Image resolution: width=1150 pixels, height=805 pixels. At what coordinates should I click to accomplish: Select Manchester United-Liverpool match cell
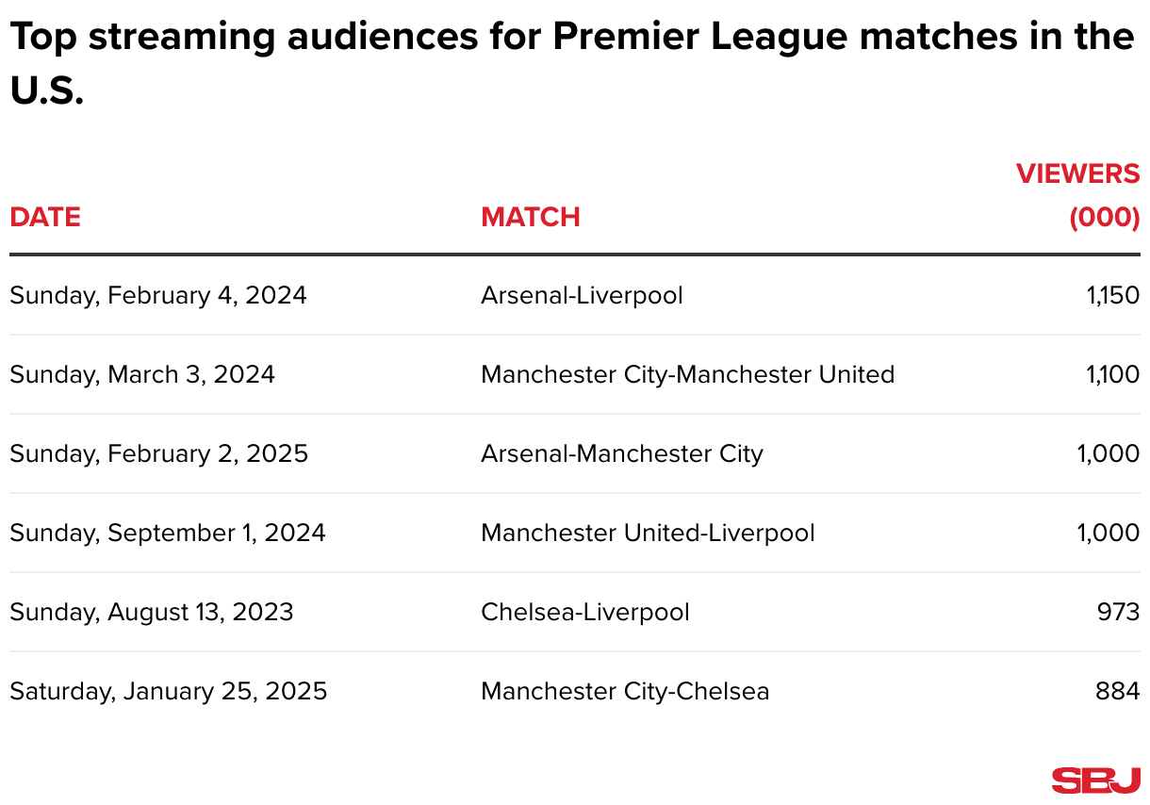click(x=648, y=533)
